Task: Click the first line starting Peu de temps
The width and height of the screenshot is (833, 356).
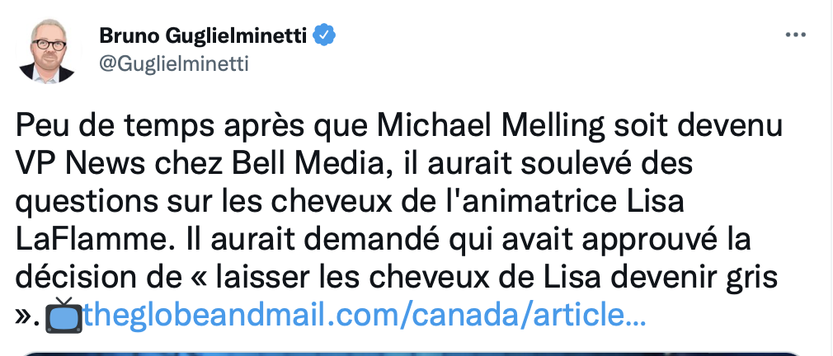Action: tap(399, 127)
